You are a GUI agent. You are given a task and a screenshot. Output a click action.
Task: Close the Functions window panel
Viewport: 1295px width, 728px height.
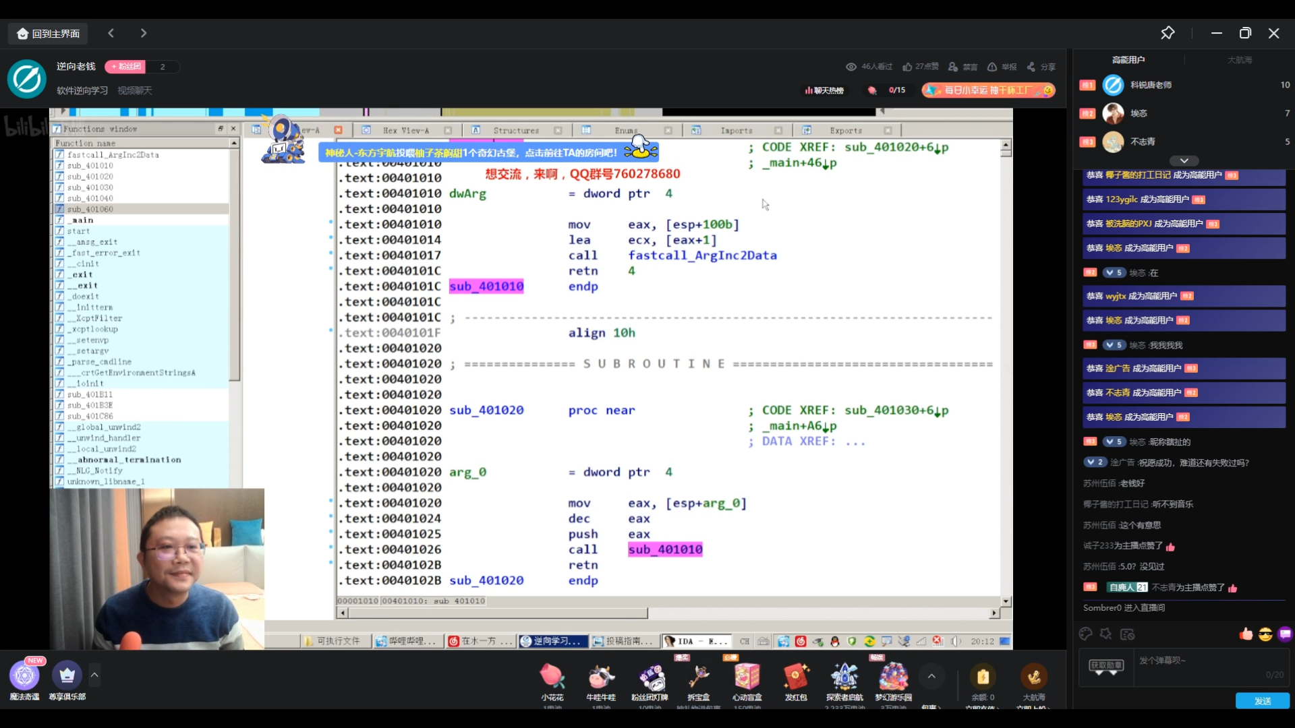click(x=233, y=129)
